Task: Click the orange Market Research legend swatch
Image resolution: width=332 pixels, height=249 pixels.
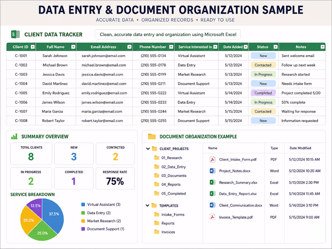Action: coord(83,221)
